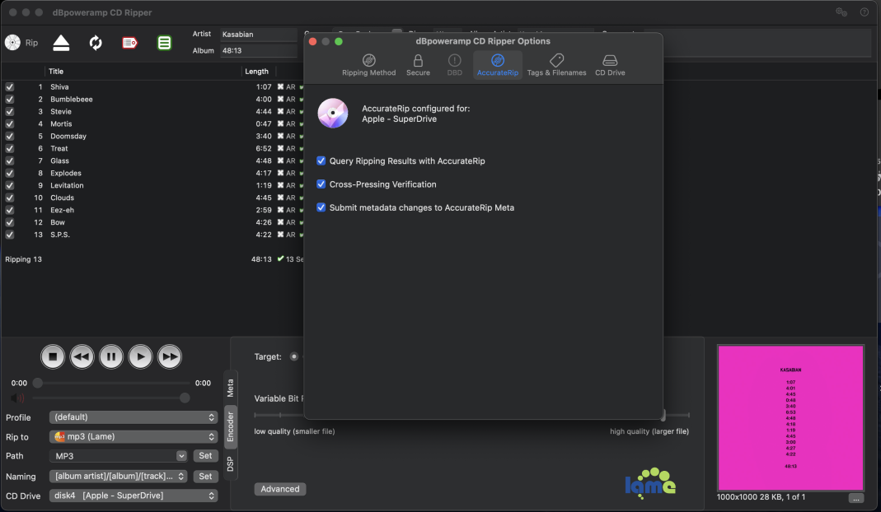This screenshot has width=881, height=512.
Task: Toggle Submit metadata changes to AccurateRip Meta
Action: [x=321, y=207]
